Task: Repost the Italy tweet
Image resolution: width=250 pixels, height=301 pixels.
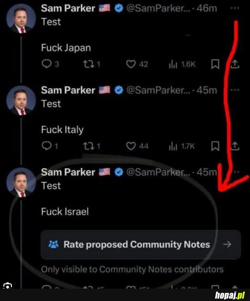Action: (88, 146)
